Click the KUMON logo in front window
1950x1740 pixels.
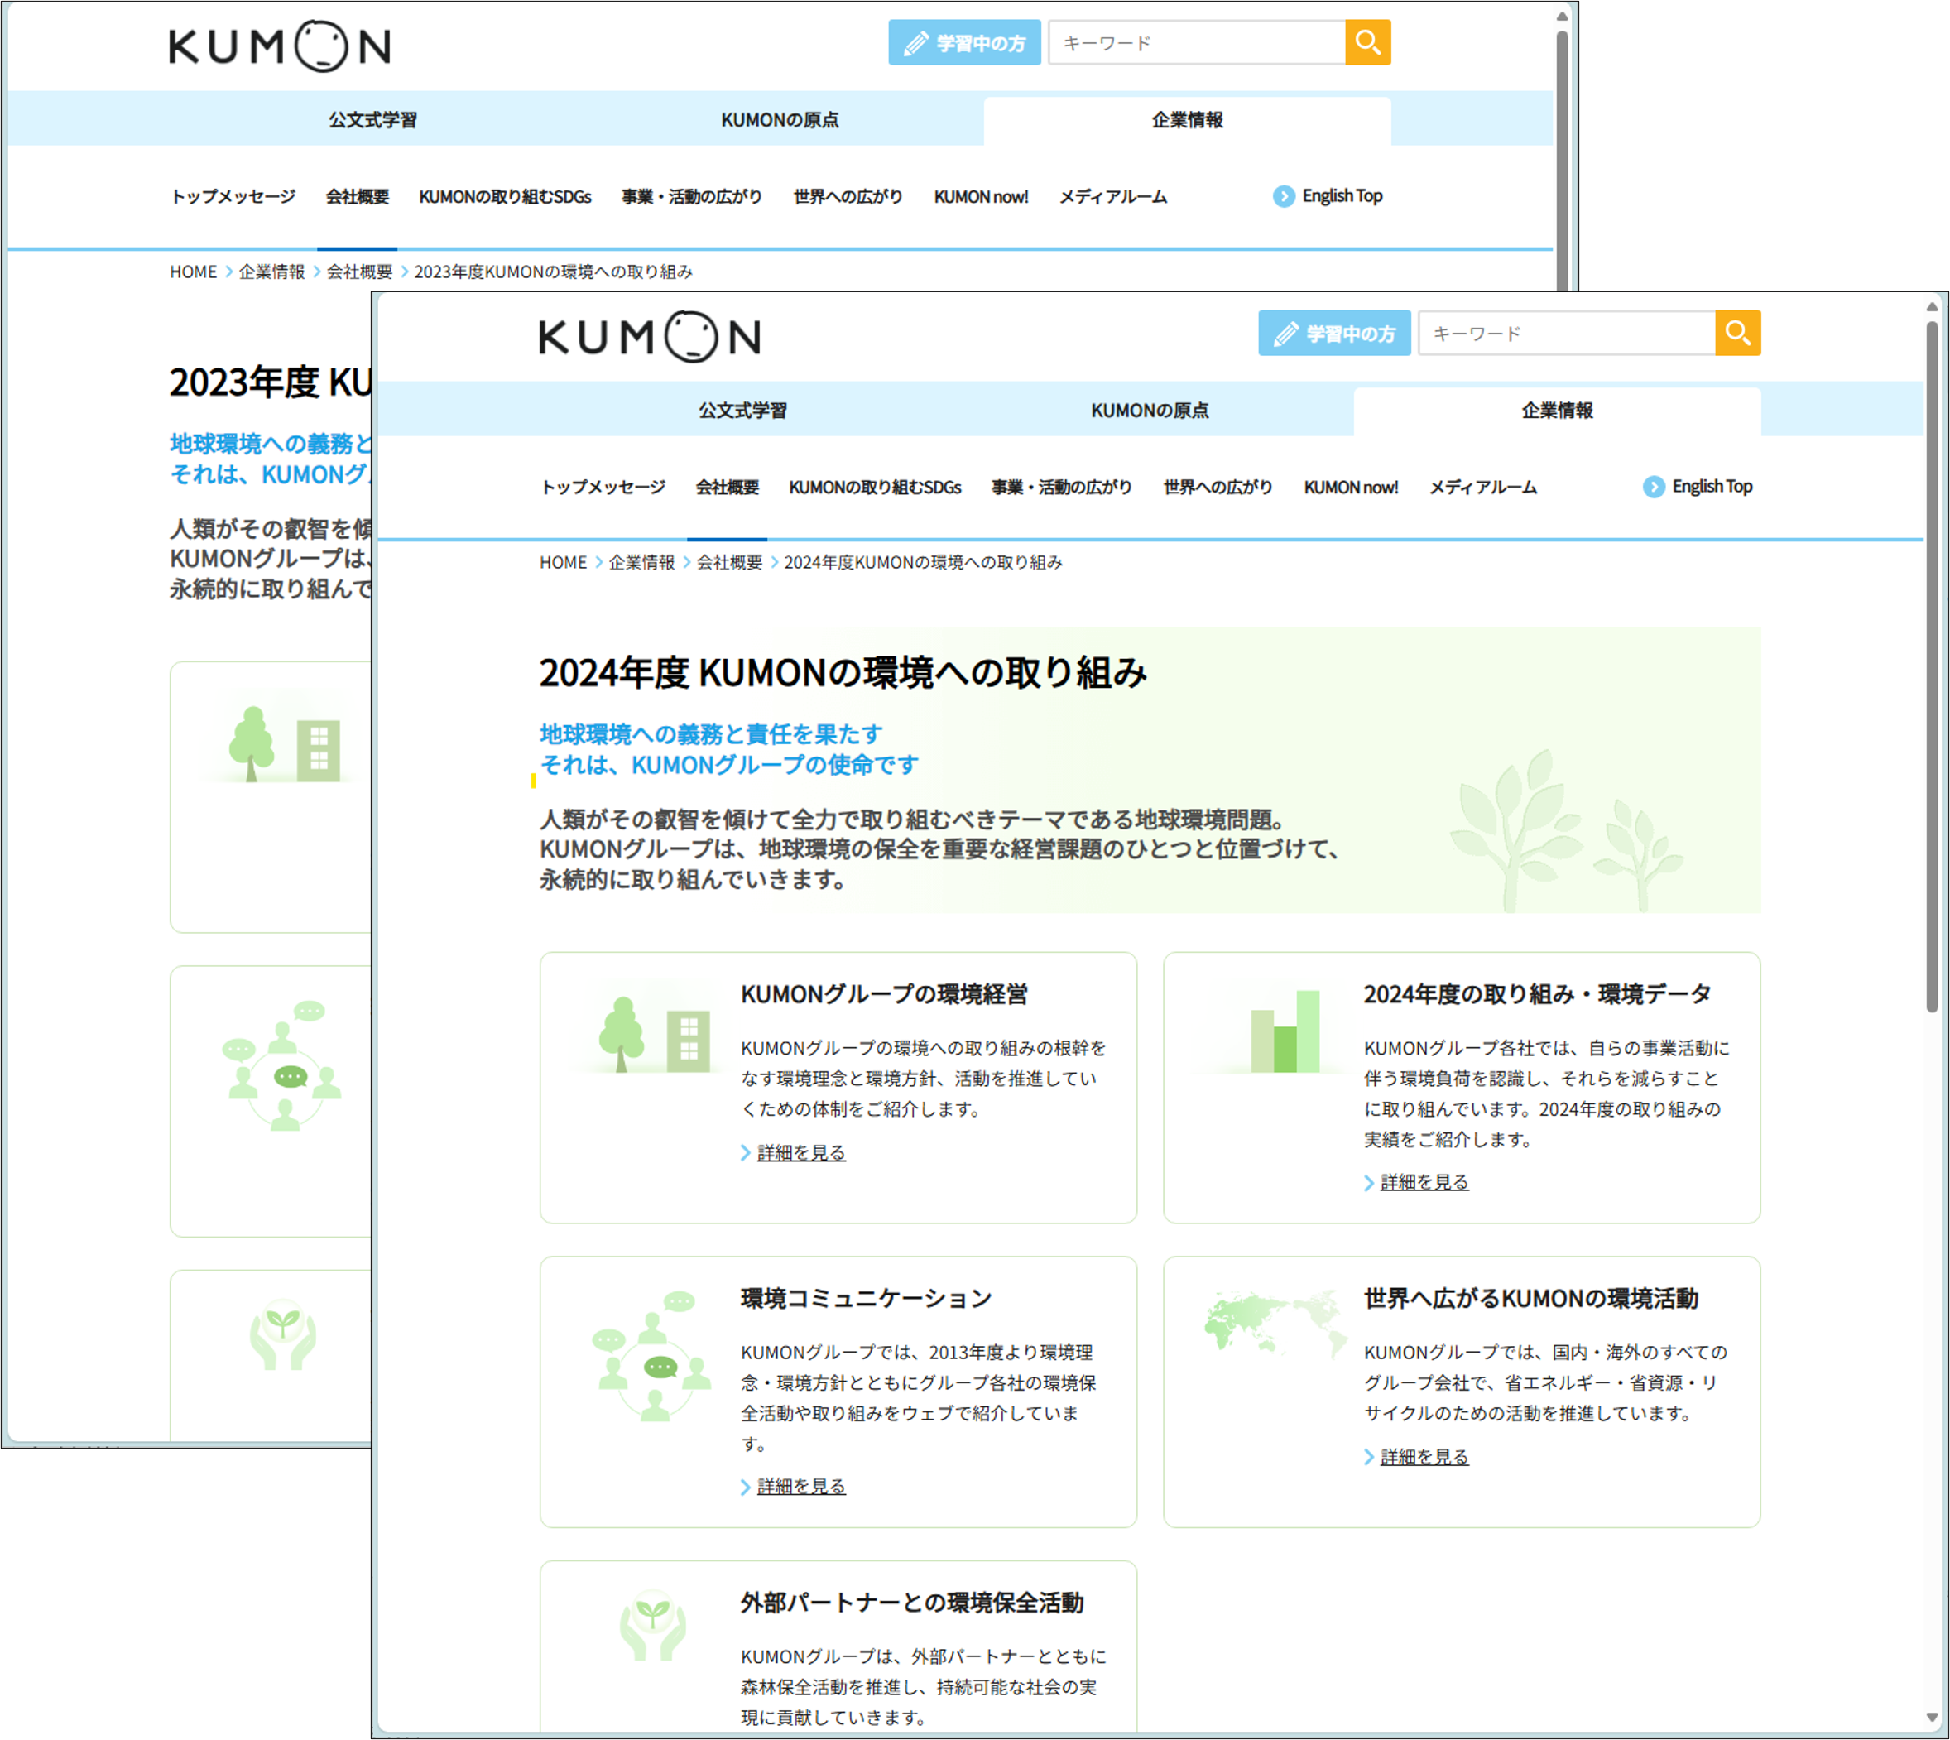pyautogui.click(x=649, y=337)
